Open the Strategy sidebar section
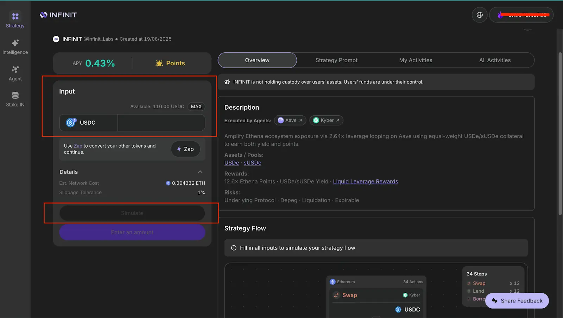The height and width of the screenshot is (318, 563). click(15, 20)
